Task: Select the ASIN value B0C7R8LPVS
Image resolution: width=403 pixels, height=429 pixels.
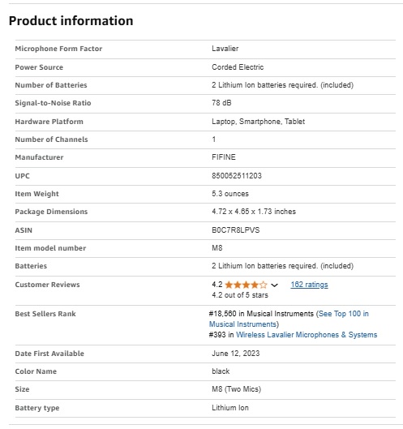Action: (236, 230)
